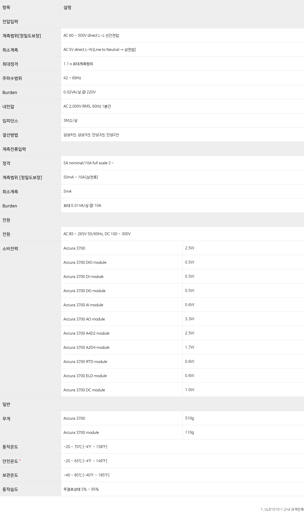Select the 동작습도 row label
Screen dimensions: 304x528
click(10, 489)
